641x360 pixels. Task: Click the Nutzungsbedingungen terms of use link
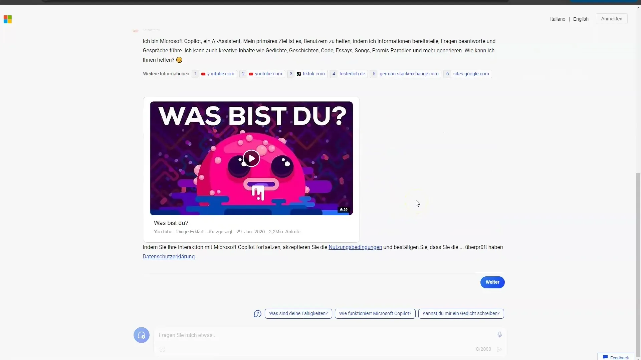(x=355, y=247)
